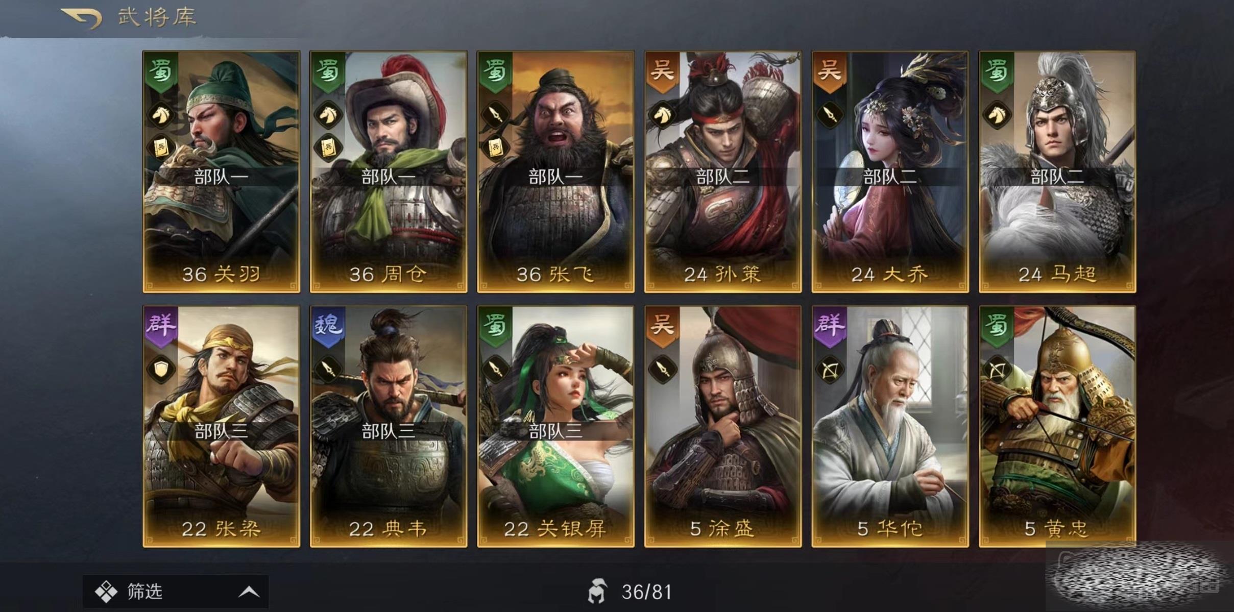The image size is (1234, 612).
Task: Select the 大乔 general card
Action: (x=890, y=172)
